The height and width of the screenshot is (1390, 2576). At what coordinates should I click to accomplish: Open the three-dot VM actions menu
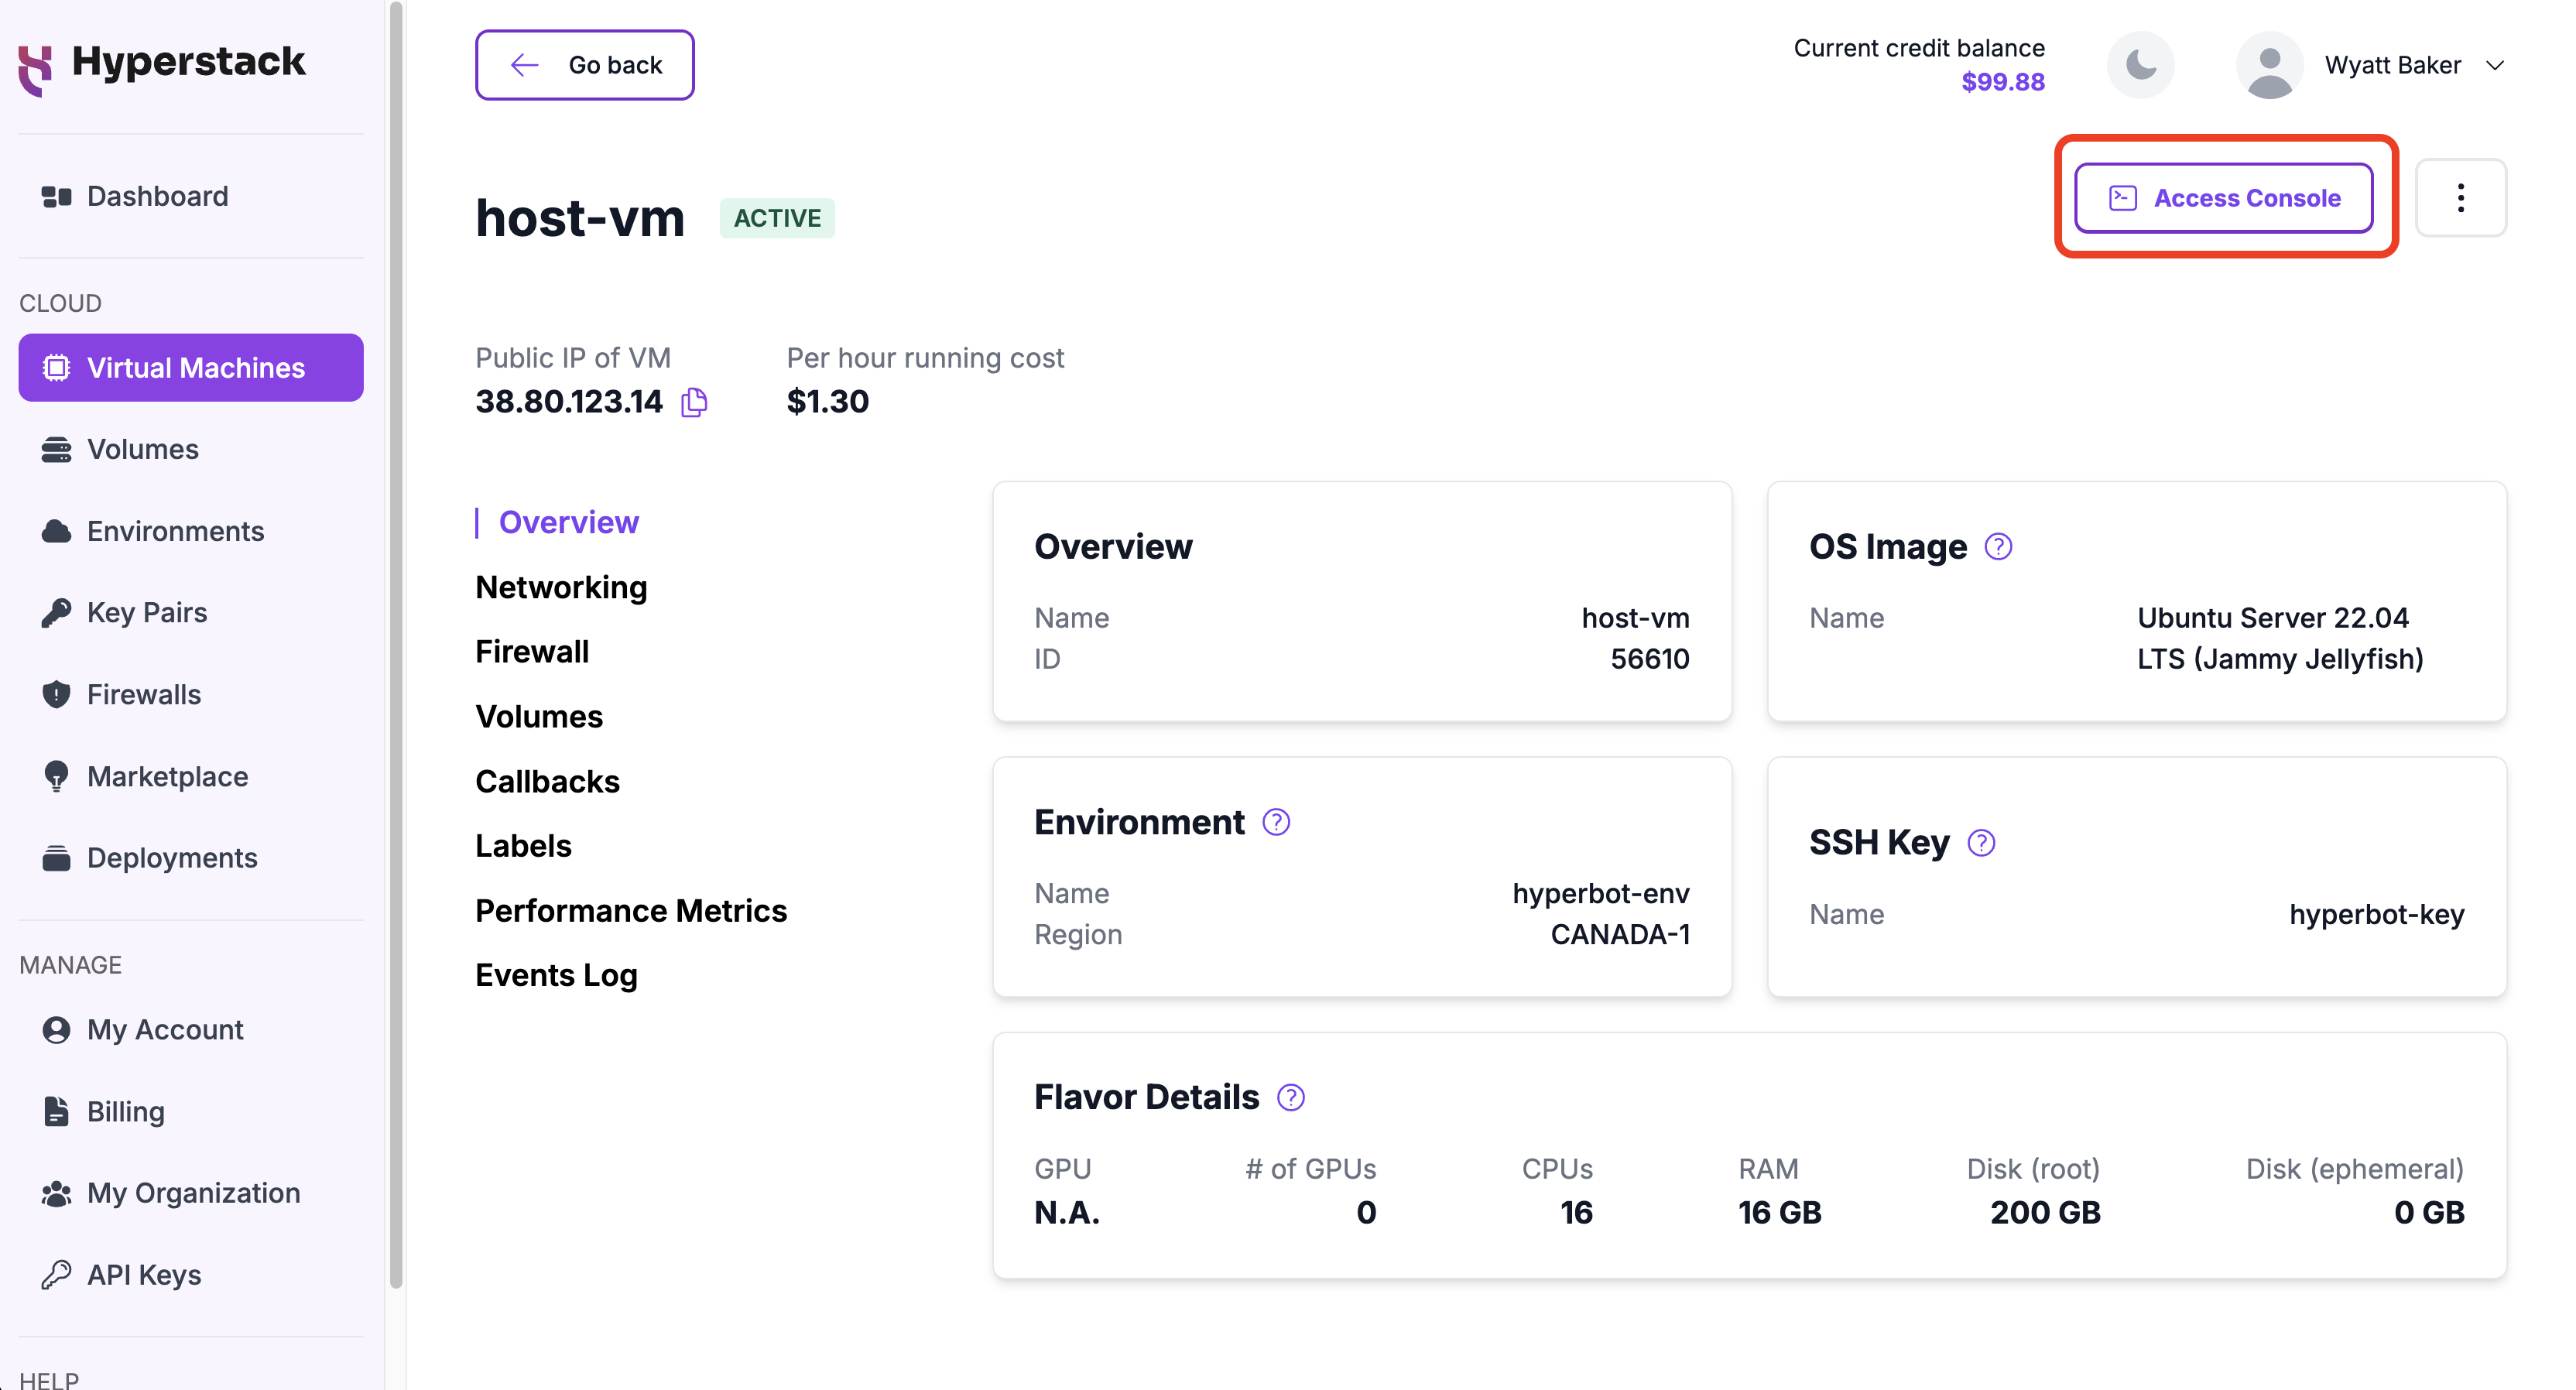pos(2461,198)
